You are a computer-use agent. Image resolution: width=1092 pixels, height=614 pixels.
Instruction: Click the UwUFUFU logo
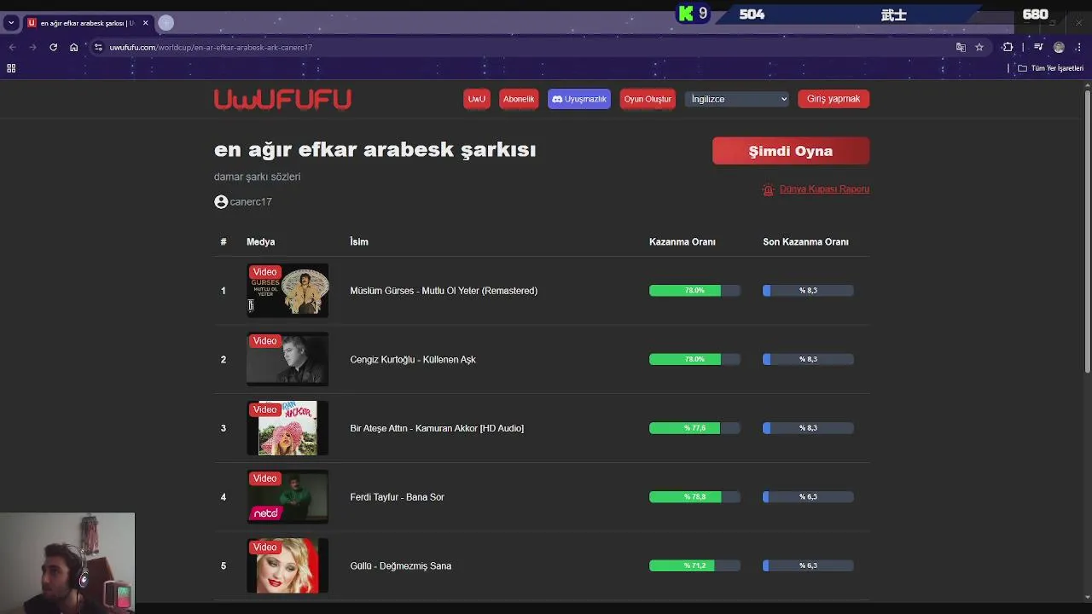click(282, 100)
